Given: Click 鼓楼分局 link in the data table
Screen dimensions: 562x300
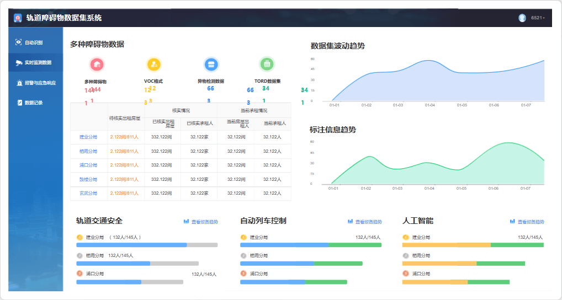Looking at the screenshot, I should 88,179.
